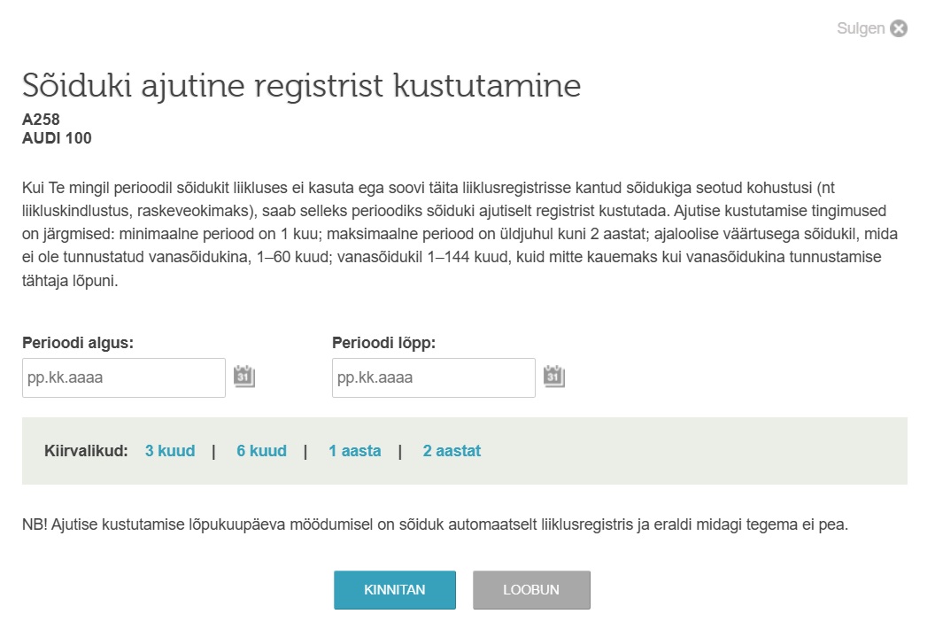Select the 6 kuud quick option
Viewport: 935px width, 637px height.
click(261, 451)
